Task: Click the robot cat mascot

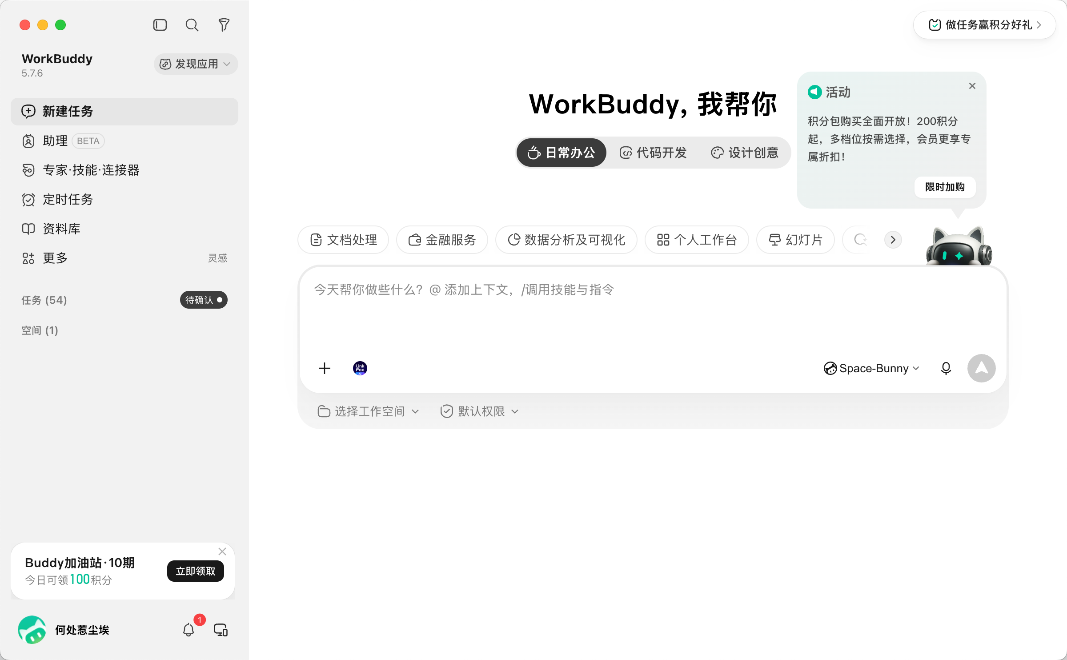Action: (x=959, y=246)
